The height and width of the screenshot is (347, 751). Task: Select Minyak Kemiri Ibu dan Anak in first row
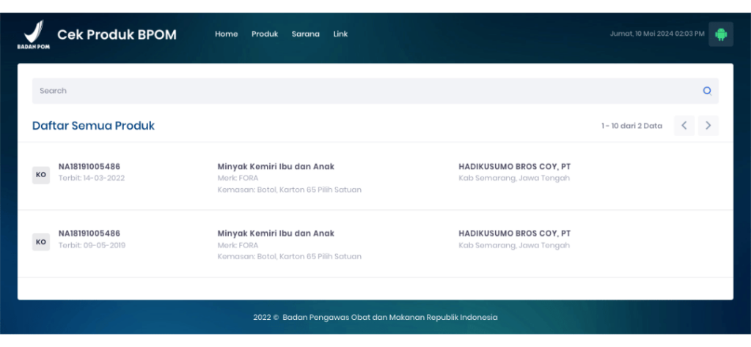[276, 167]
